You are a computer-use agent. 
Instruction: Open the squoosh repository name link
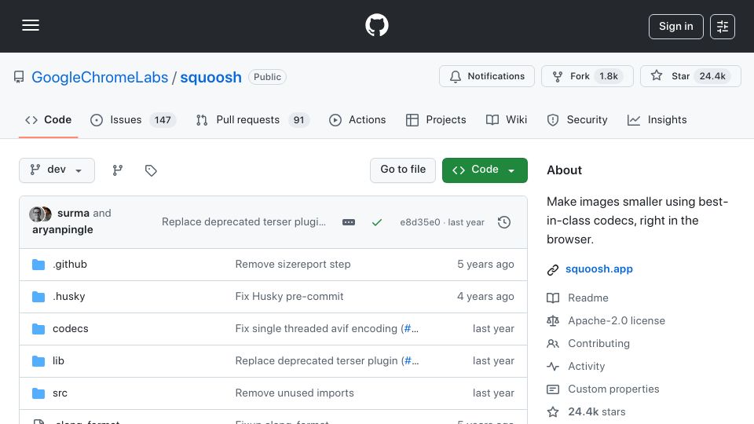210,77
